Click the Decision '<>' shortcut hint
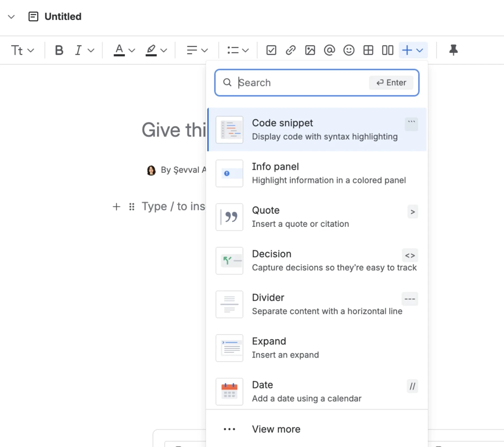The width and height of the screenshot is (504, 447). pyautogui.click(x=410, y=255)
